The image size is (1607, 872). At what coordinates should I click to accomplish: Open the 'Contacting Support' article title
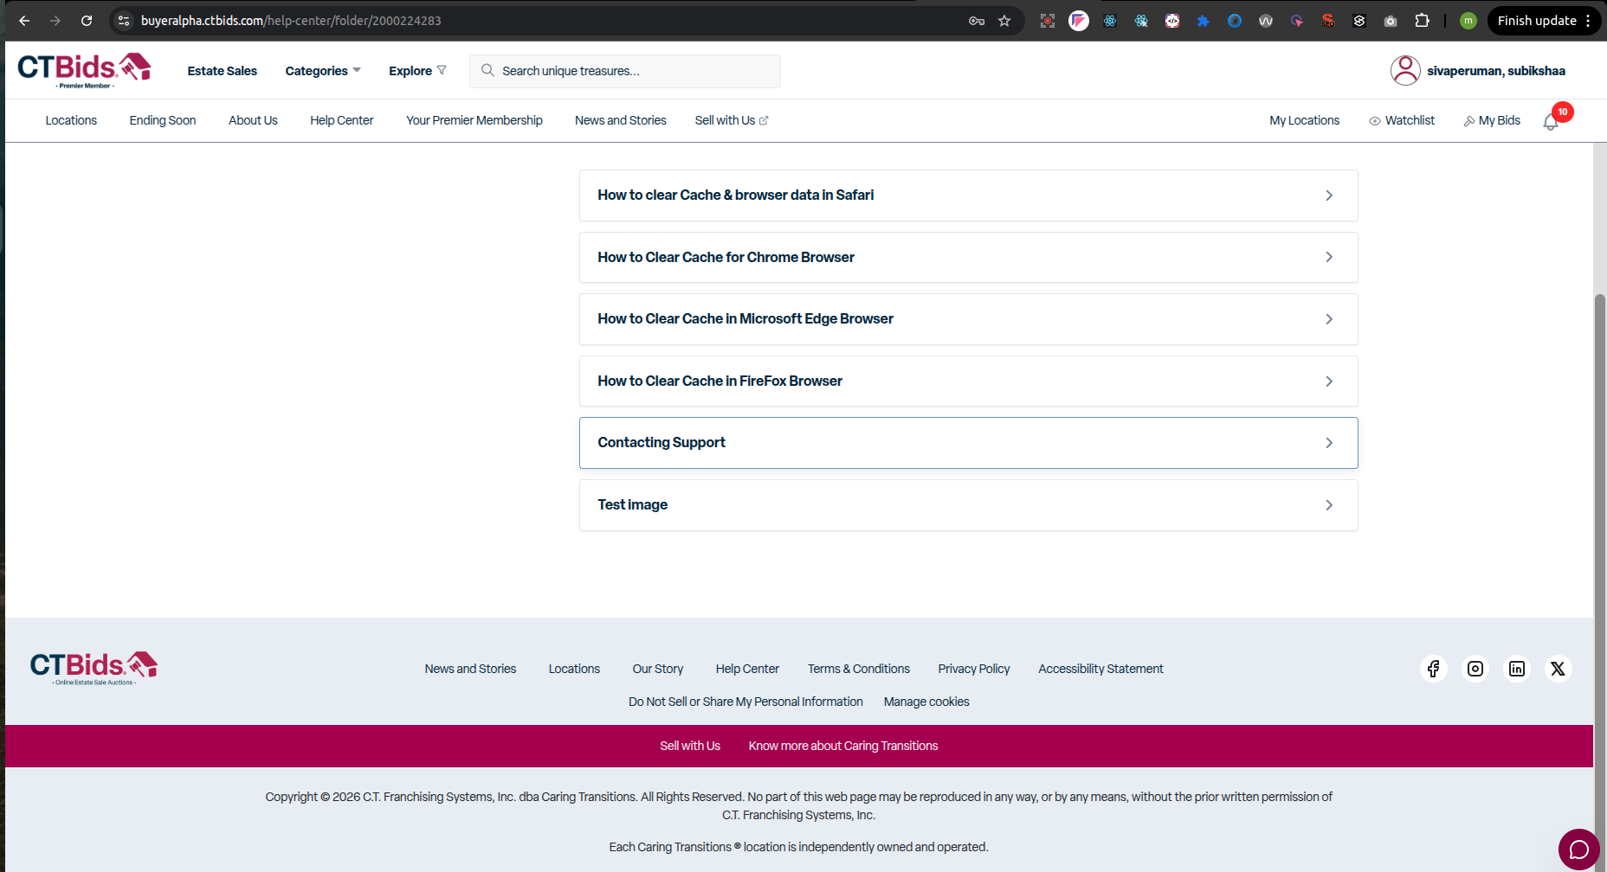[x=662, y=442]
